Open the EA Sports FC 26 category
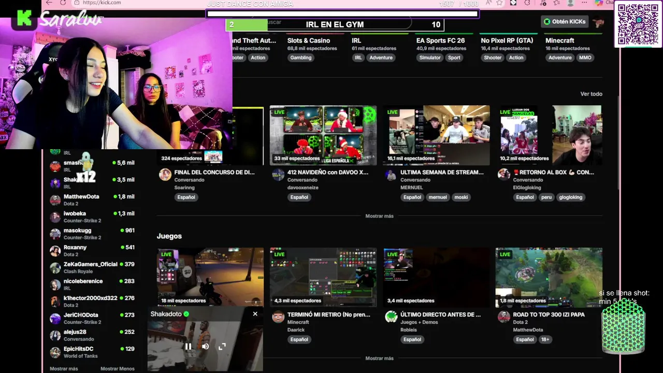Viewport: 663px width, 373px height. click(440, 40)
